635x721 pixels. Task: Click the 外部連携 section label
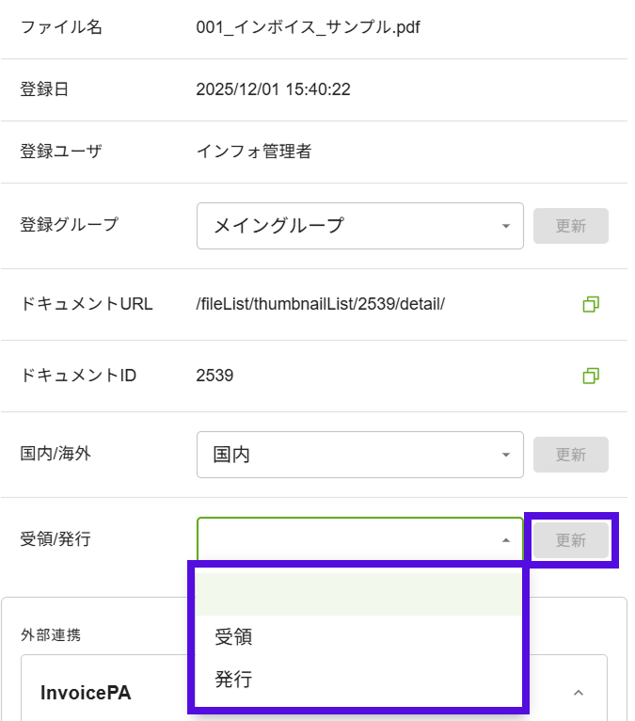pyautogui.click(x=50, y=634)
